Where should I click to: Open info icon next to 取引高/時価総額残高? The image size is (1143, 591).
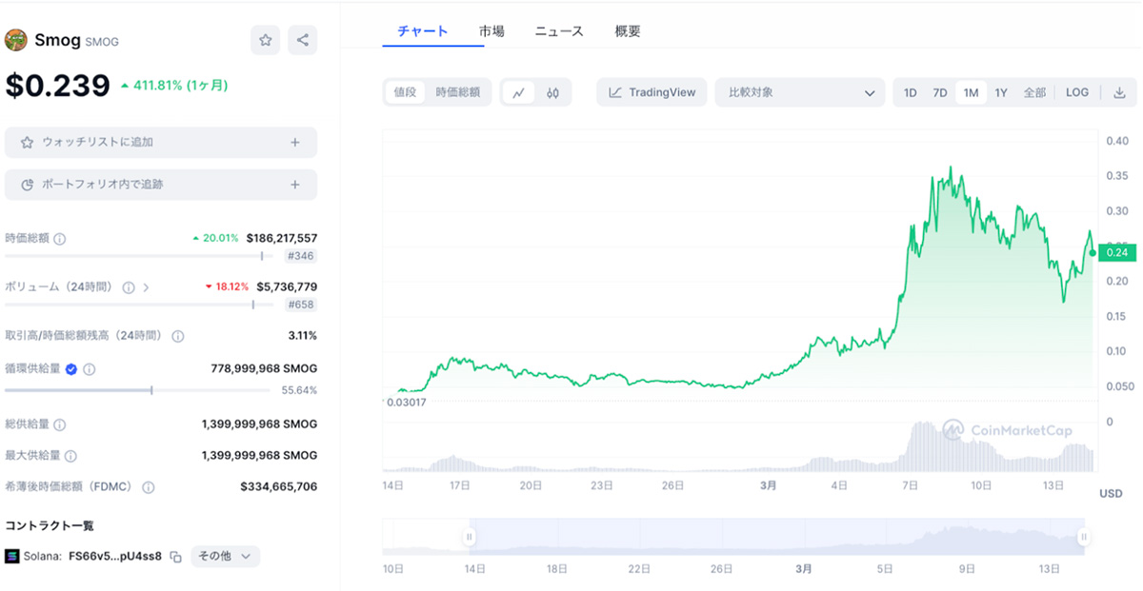[178, 336]
